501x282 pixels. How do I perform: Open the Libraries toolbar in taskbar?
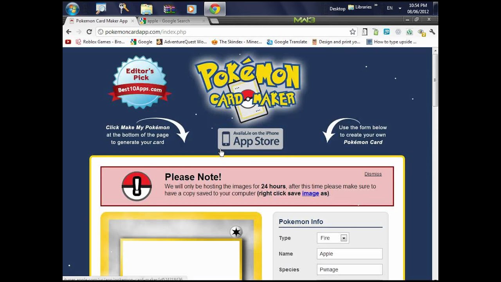click(x=360, y=7)
